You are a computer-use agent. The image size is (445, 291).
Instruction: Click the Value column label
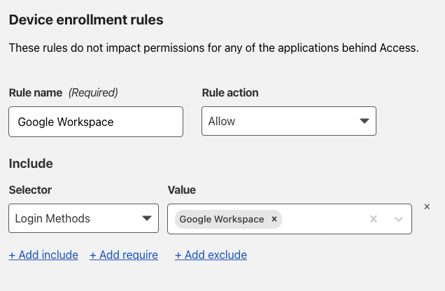point(182,190)
